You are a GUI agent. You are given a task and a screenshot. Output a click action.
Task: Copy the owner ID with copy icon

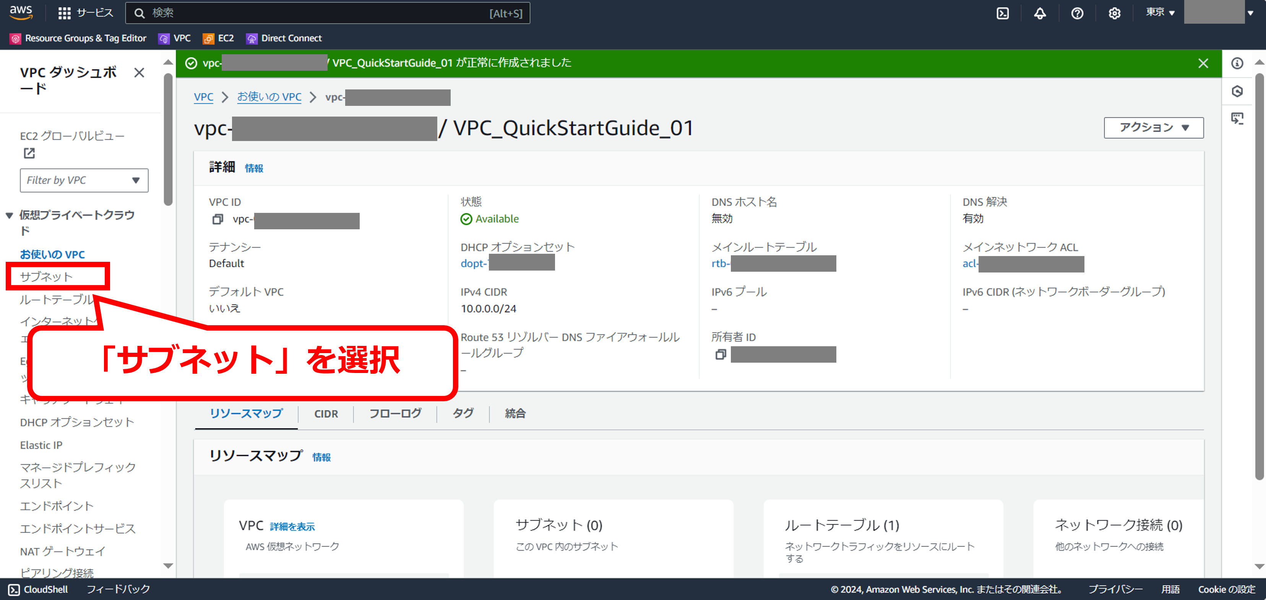720,354
